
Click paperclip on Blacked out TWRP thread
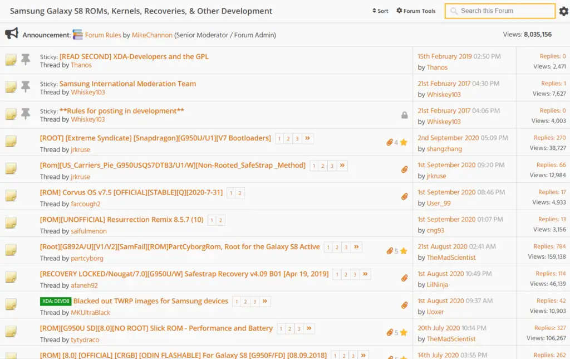[x=404, y=305]
